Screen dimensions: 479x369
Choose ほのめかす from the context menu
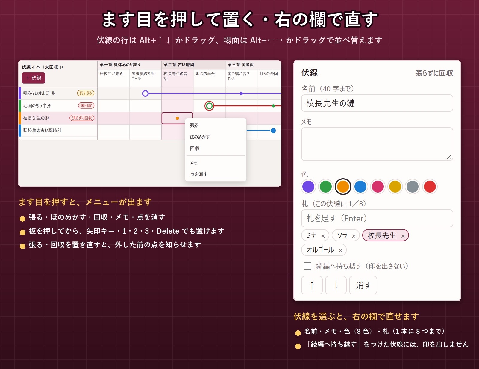click(x=216, y=137)
